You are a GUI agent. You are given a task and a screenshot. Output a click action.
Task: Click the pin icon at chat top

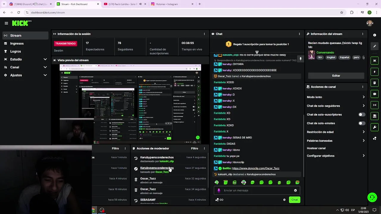point(300,59)
